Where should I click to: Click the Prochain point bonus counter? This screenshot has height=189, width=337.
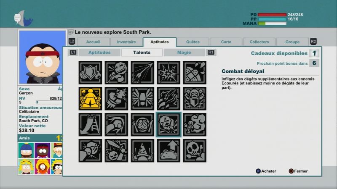pyautogui.click(x=314, y=63)
